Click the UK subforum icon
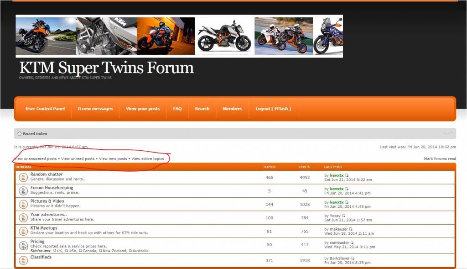 pos(55,251)
